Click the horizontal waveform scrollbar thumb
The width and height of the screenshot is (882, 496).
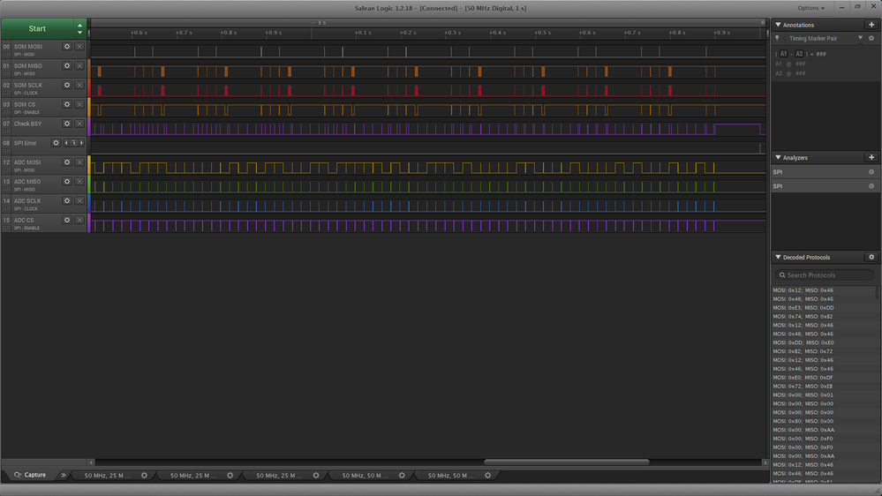pyautogui.click(x=567, y=462)
